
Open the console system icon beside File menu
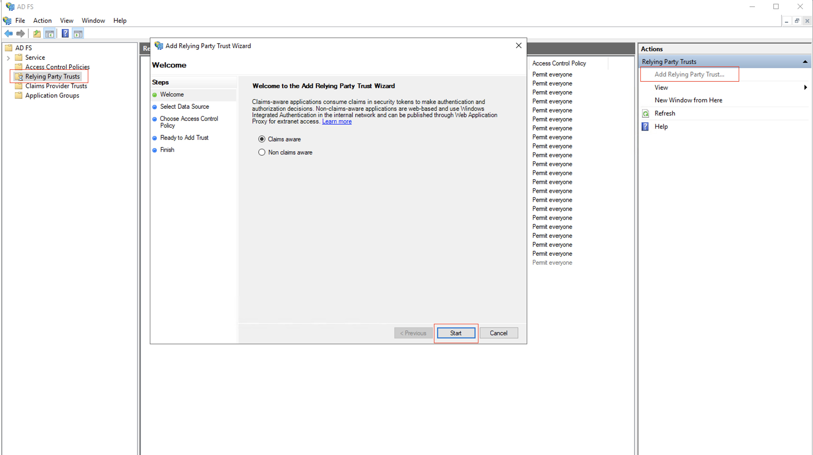(x=7, y=21)
